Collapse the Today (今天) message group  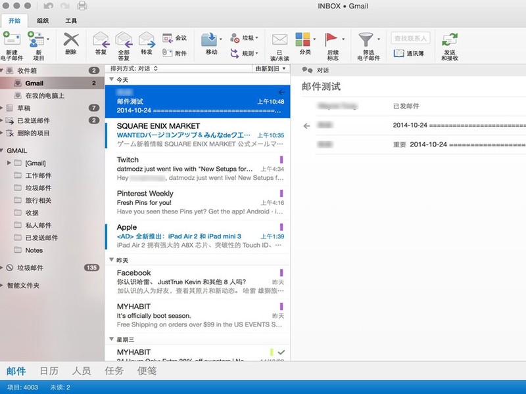click(111, 79)
